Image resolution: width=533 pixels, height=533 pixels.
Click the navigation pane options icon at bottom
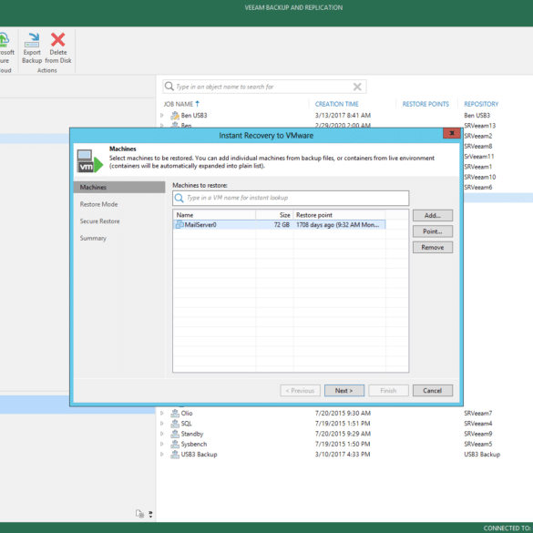(139, 514)
